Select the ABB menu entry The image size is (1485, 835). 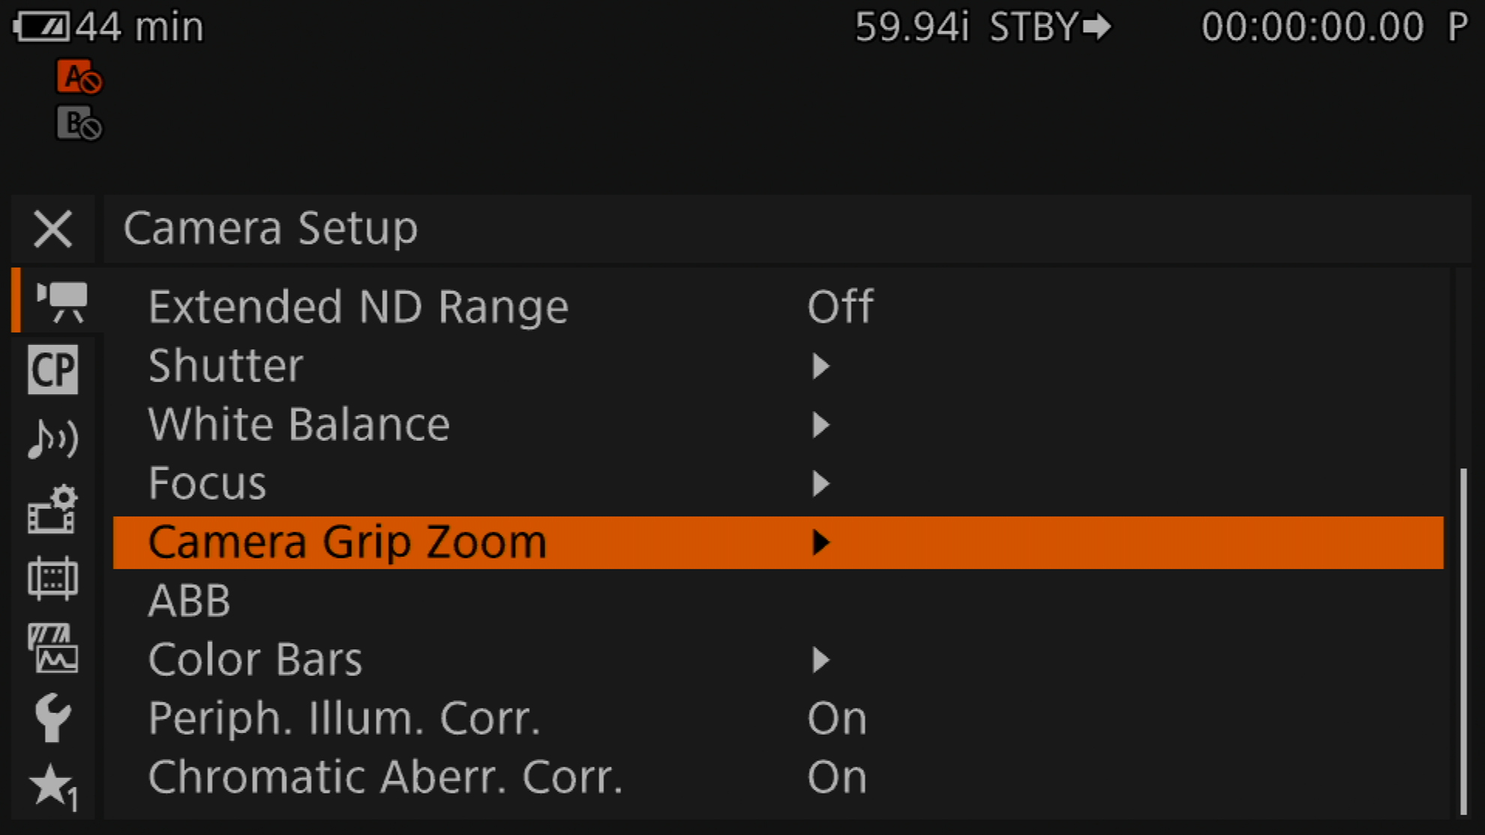(x=190, y=601)
